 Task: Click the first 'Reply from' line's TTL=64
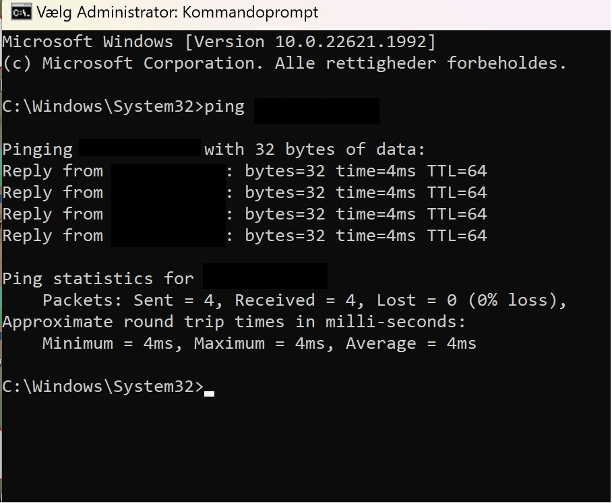[457, 171]
